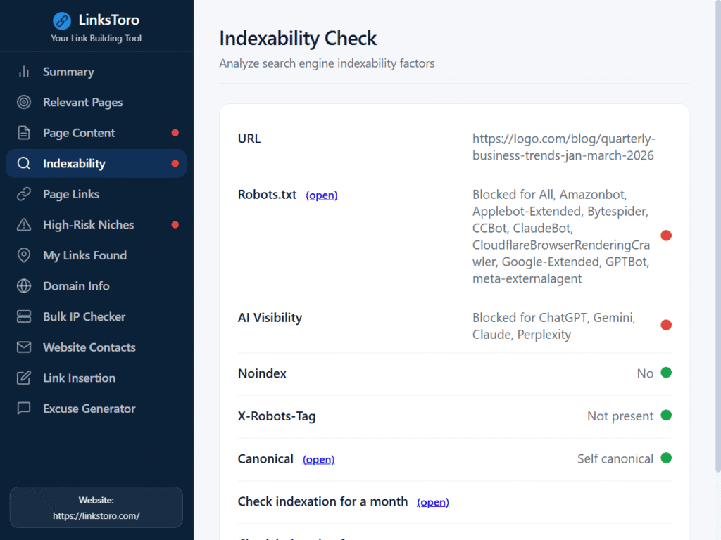The height and width of the screenshot is (540, 721).
Task: Switch to Page Content view
Action: pyautogui.click(x=96, y=133)
